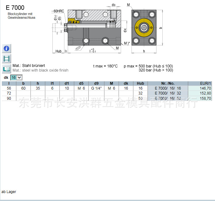This screenshot has width=215, height=201.
Task: Select the price 158,70 cell
Action: (205, 98)
